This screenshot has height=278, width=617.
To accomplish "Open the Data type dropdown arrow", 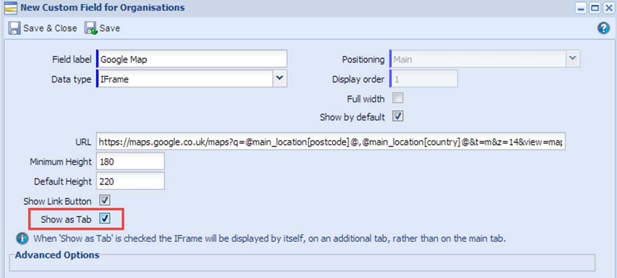I will [x=279, y=78].
